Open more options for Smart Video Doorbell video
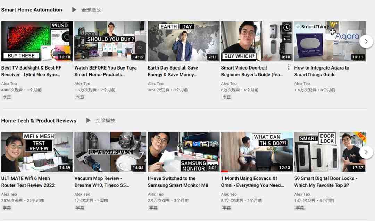This screenshot has height=221, width=375. click(289, 67)
